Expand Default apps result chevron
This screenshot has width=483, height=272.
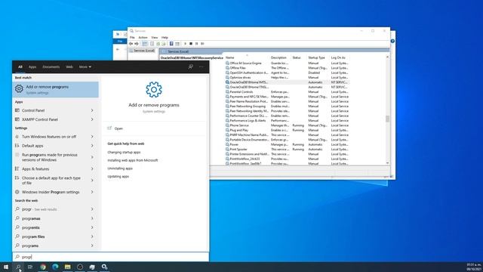click(92, 146)
